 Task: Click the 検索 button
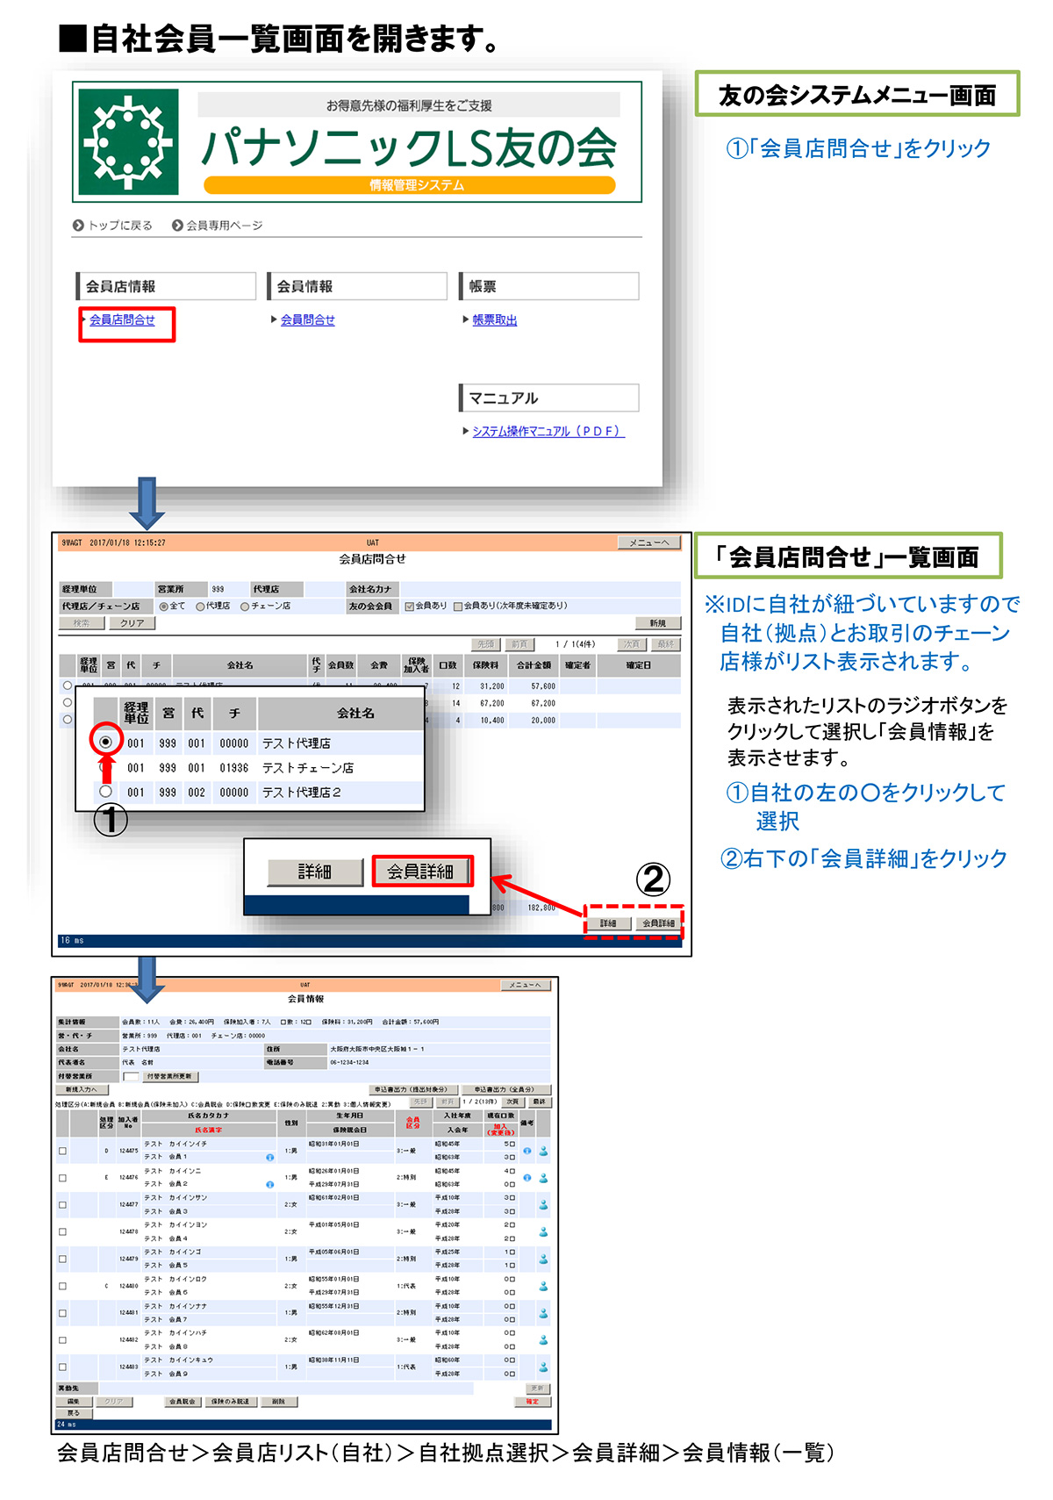tap(82, 623)
